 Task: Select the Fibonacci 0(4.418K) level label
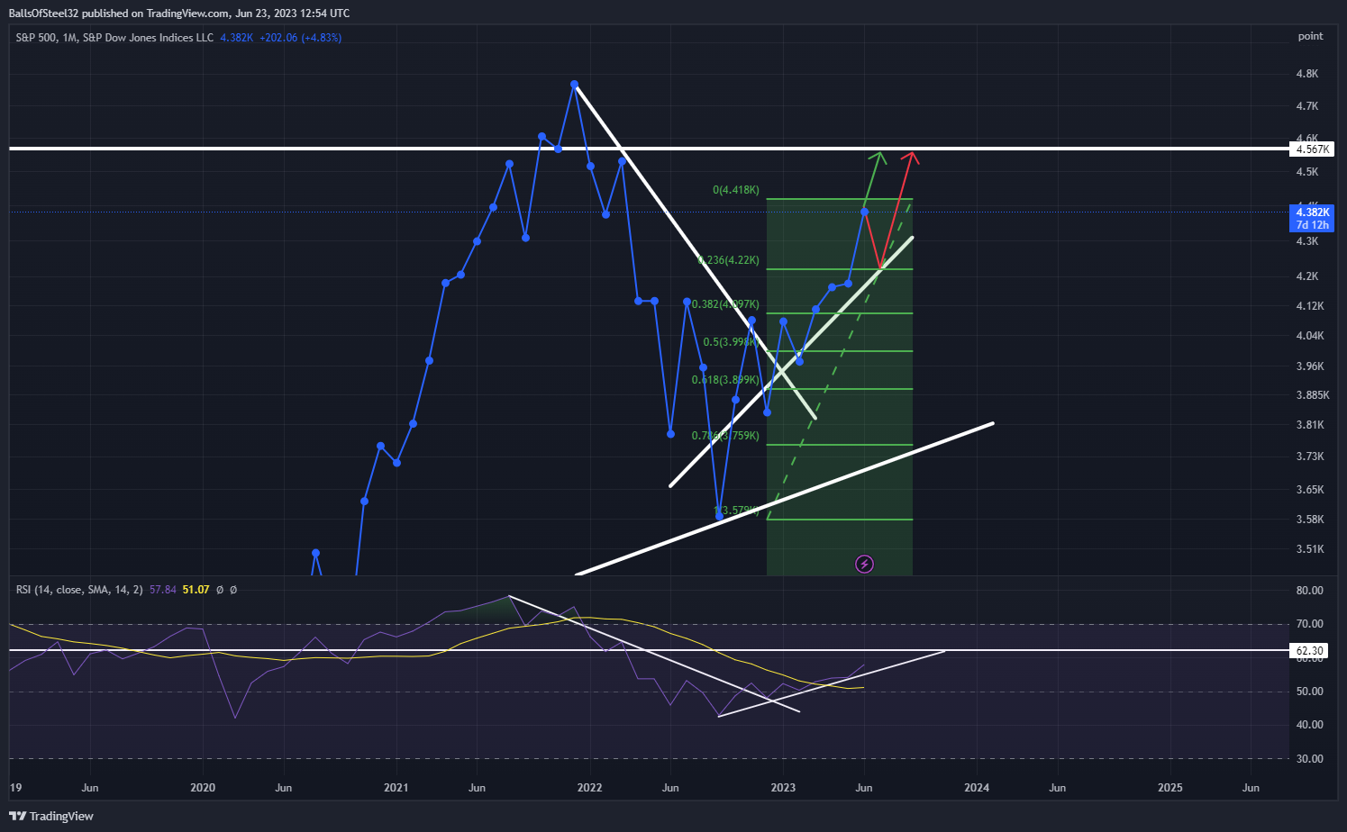[736, 190]
